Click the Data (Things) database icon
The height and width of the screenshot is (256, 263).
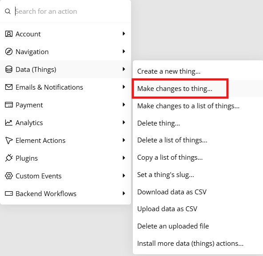click(x=9, y=69)
